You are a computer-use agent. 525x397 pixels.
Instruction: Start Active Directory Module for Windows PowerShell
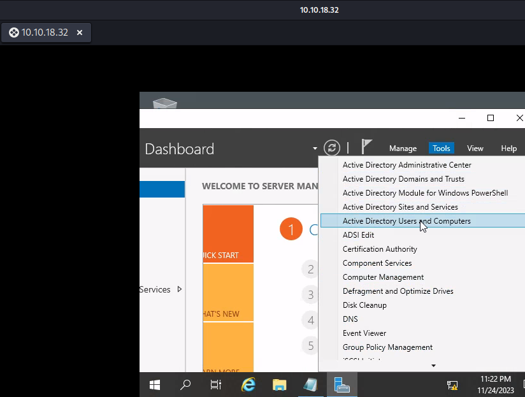tap(422, 193)
